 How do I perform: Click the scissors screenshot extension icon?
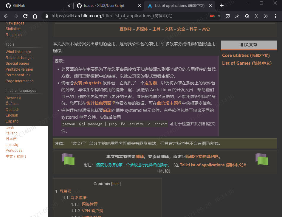coord(256,16)
